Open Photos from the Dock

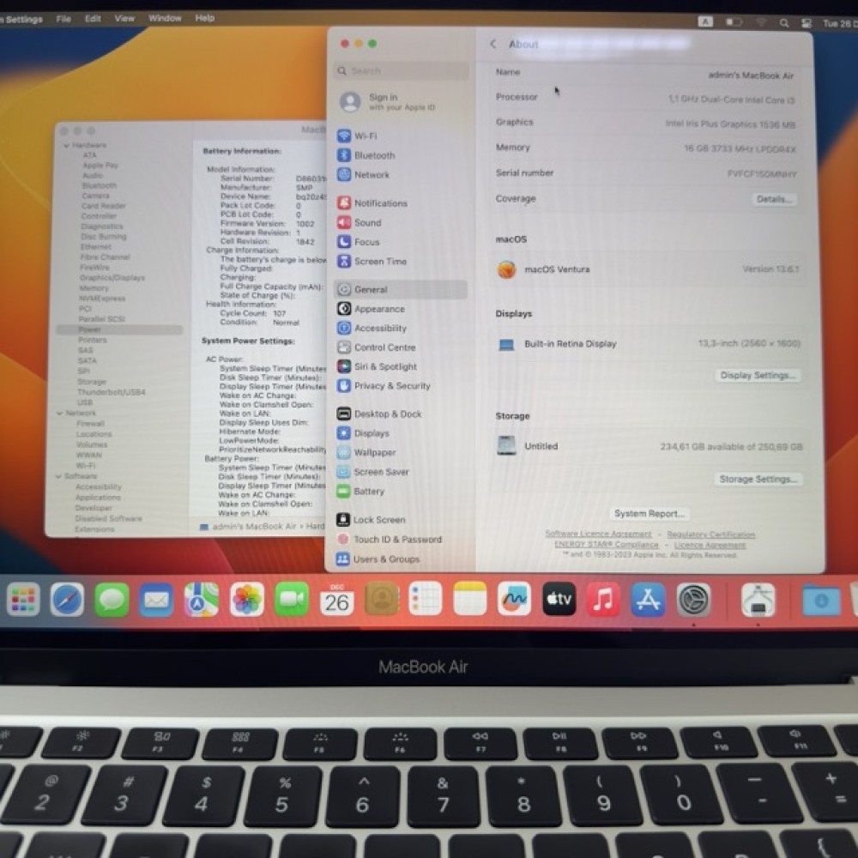tap(246, 600)
